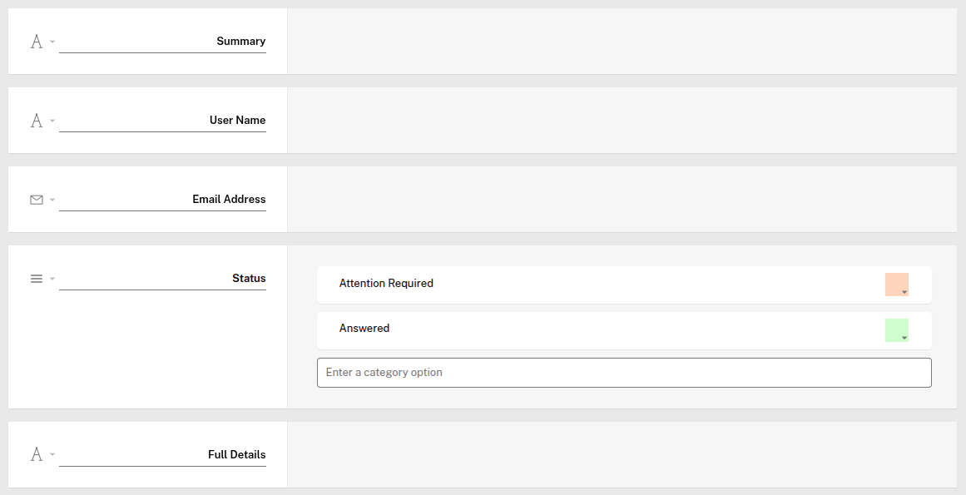Click the Status field name
Image resolution: width=966 pixels, height=495 pixels.
click(162, 279)
